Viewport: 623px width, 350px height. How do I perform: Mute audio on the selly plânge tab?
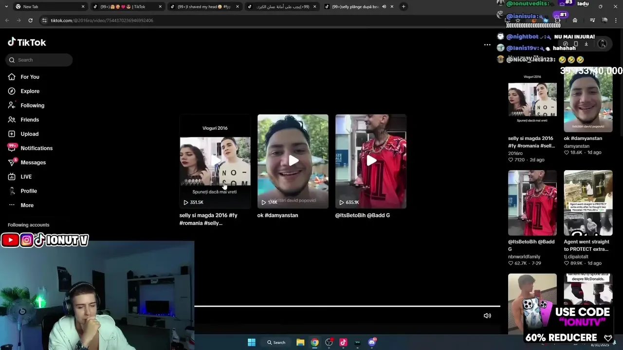click(x=384, y=7)
